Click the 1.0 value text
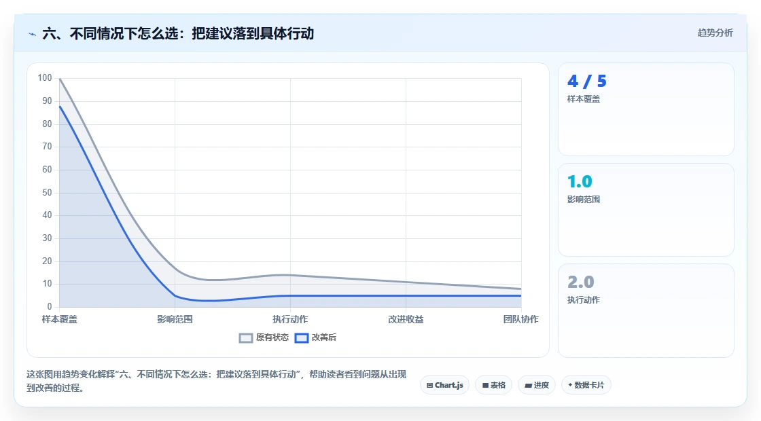 pyautogui.click(x=580, y=181)
